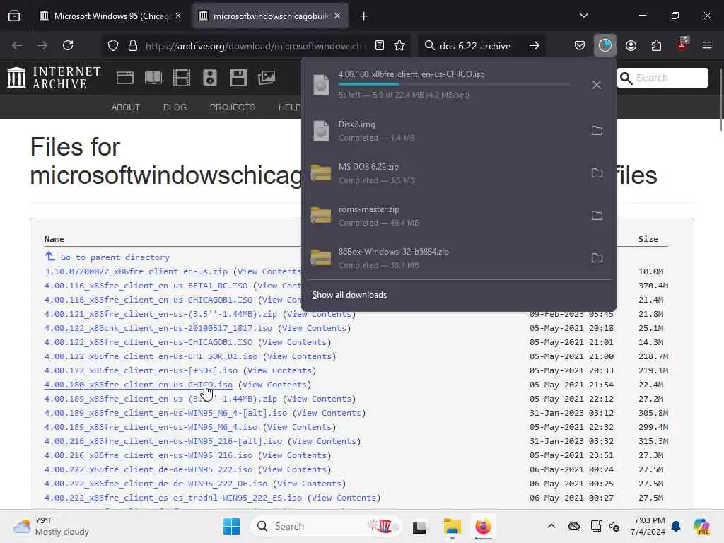Cancel the CHICO.iso download

(x=597, y=85)
